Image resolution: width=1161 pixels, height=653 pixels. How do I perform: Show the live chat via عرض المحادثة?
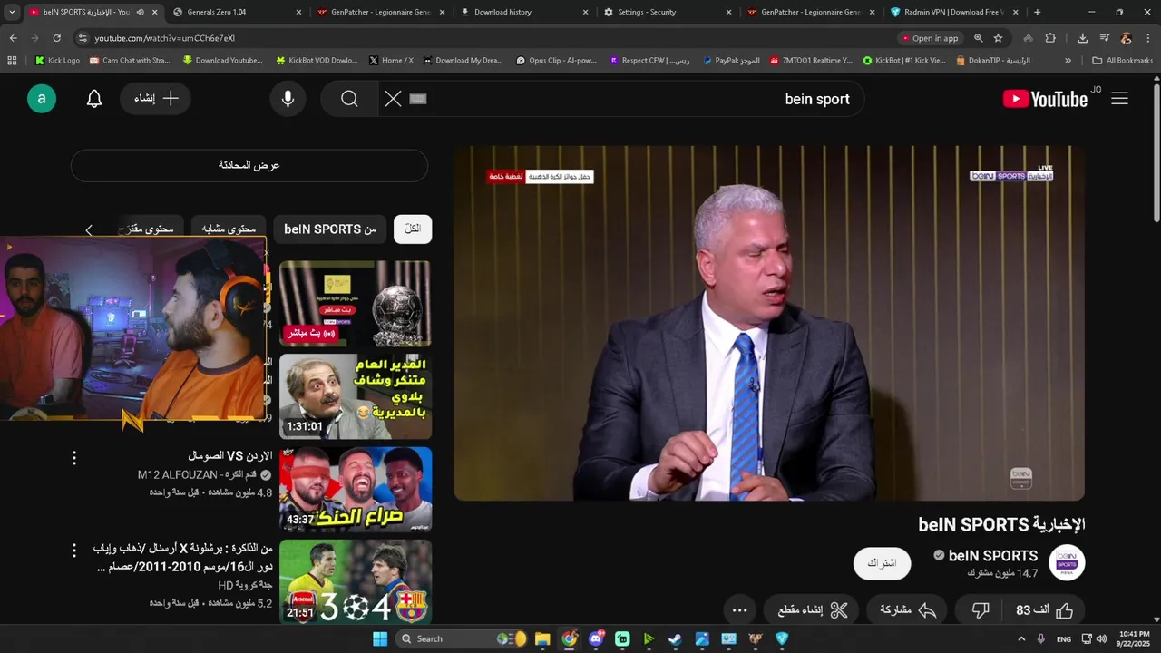tap(249, 166)
